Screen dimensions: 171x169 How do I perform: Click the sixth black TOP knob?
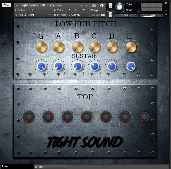point(125,117)
